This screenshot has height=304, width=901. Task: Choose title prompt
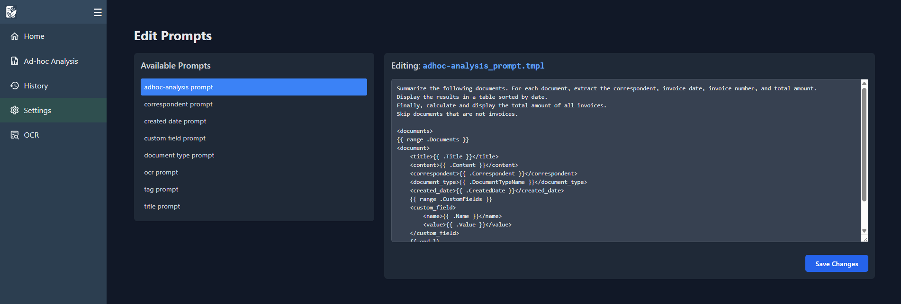[x=162, y=206]
